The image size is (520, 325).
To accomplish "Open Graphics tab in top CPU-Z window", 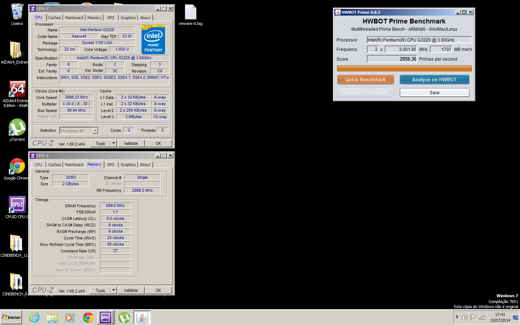I will tap(128, 18).
